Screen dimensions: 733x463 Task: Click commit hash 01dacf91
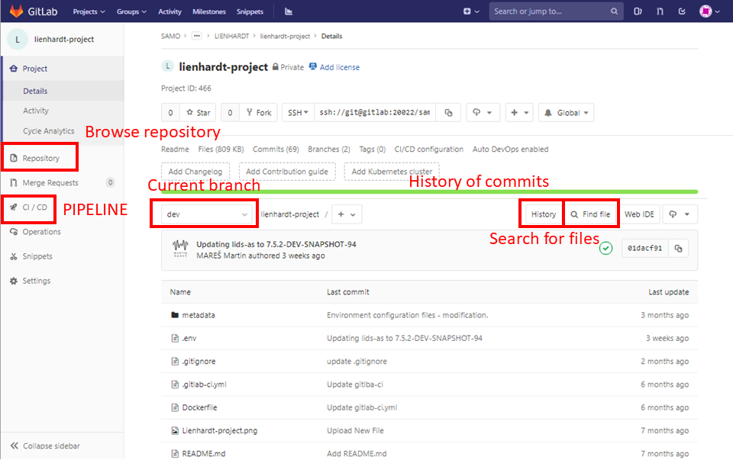pyautogui.click(x=644, y=248)
